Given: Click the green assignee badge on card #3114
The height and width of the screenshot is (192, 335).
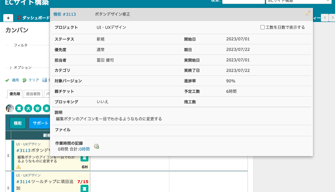Looking at the screenshot, I should pyautogui.click(x=84, y=188).
